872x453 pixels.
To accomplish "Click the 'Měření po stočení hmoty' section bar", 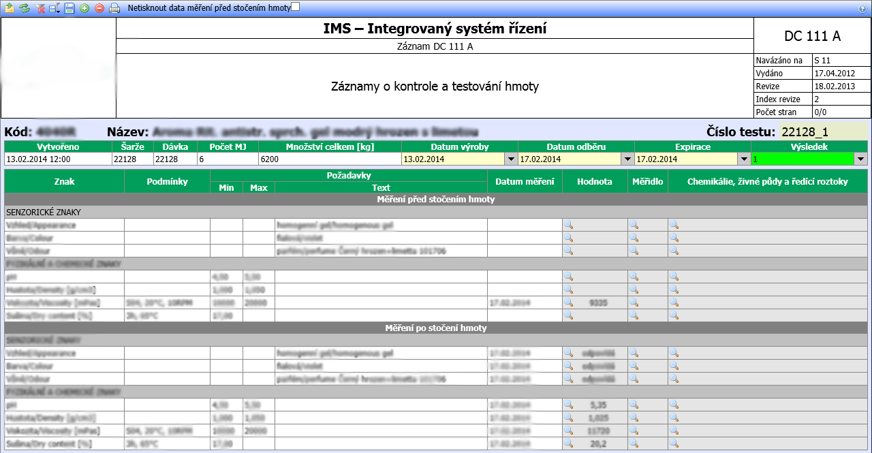I will [436, 328].
